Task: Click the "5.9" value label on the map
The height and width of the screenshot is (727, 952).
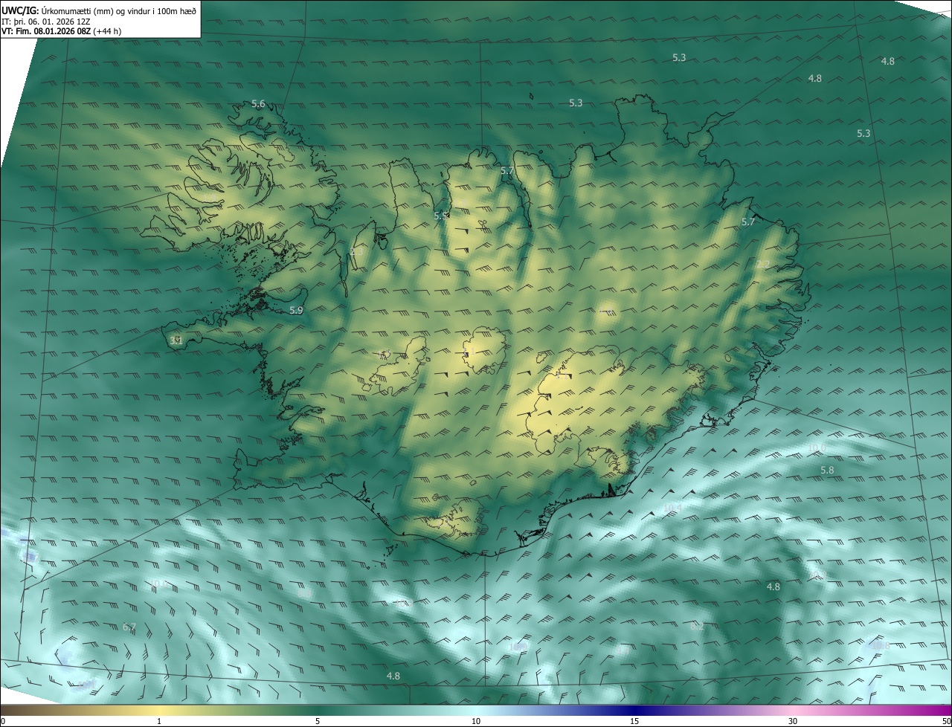Action: [x=296, y=311]
